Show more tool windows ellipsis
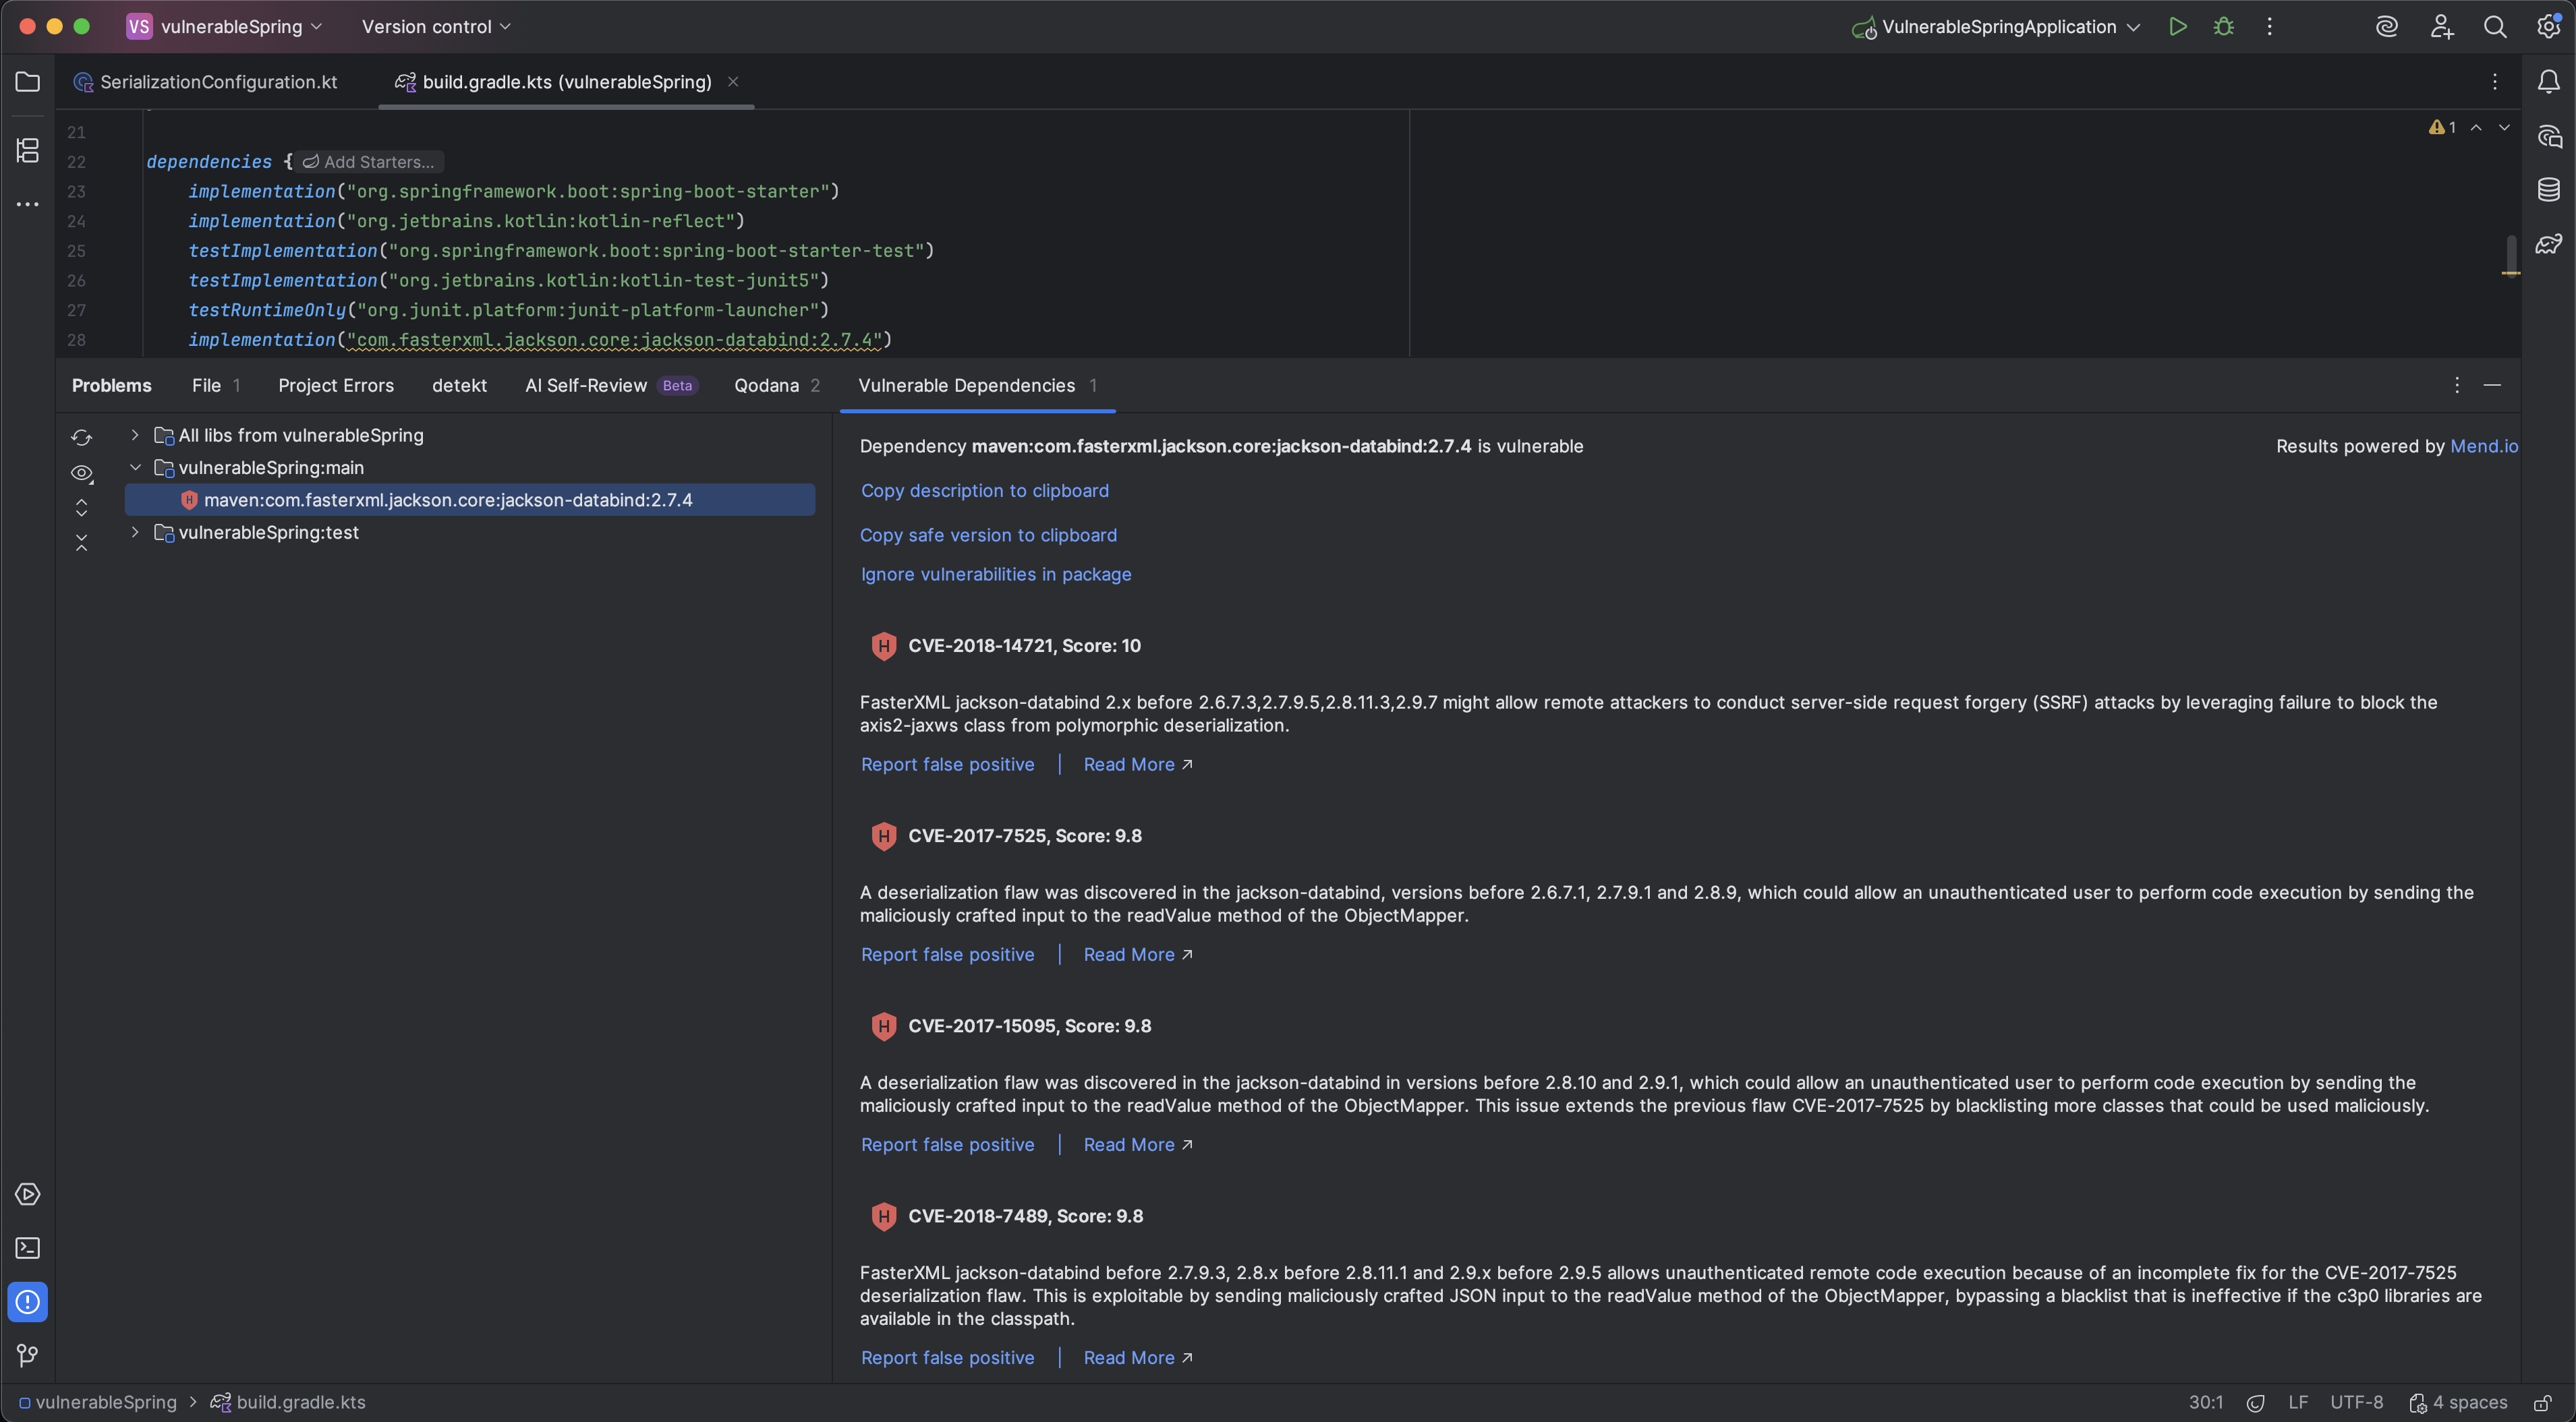This screenshot has height=1422, width=2576. (28, 204)
